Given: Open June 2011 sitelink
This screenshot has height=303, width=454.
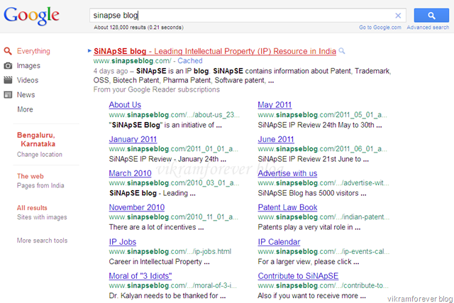Looking at the screenshot, I should [x=276, y=139].
